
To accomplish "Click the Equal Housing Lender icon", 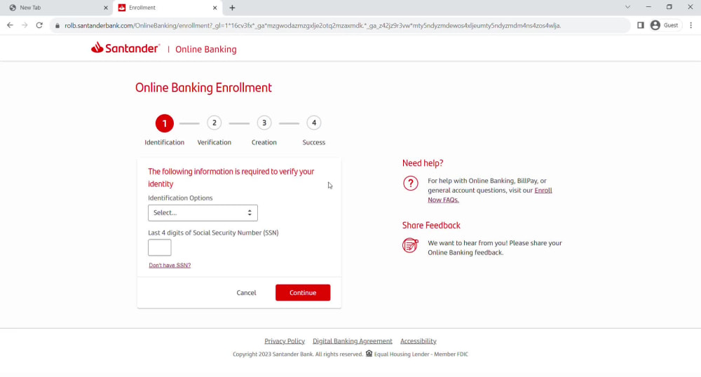I will click(x=369, y=353).
